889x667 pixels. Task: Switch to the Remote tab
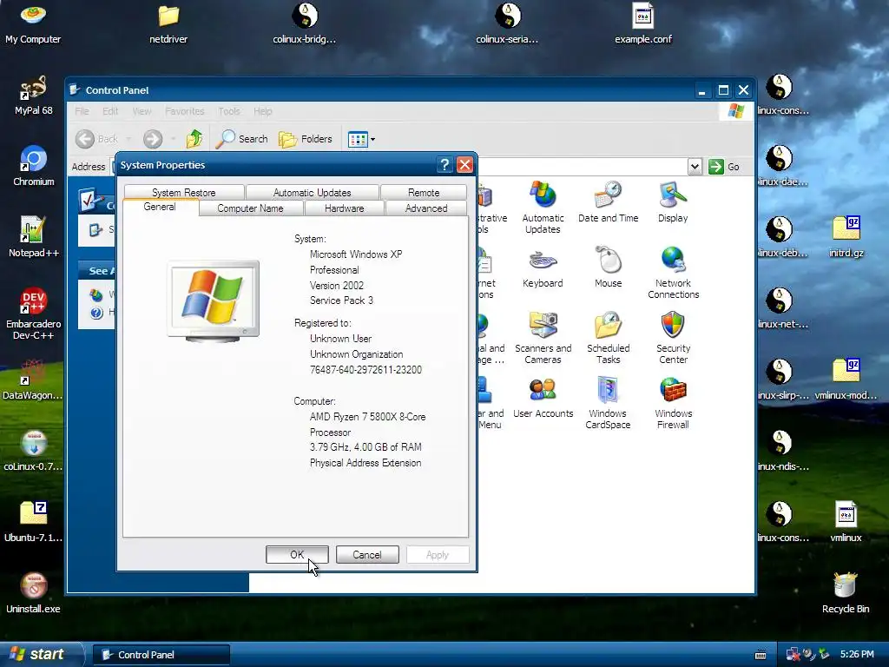click(x=424, y=192)
